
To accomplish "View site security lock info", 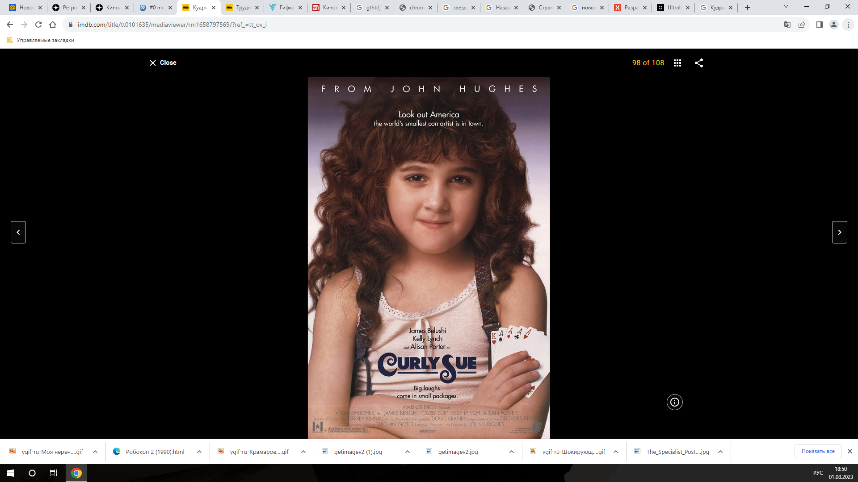I will tap(70, 25).
